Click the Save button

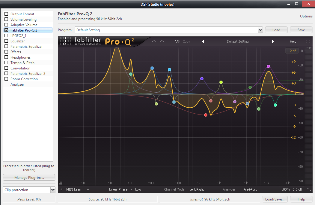click(301, 30)
